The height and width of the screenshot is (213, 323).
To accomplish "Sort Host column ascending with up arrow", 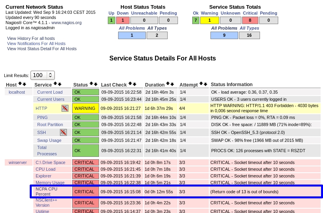I will (x=20, y=84).
